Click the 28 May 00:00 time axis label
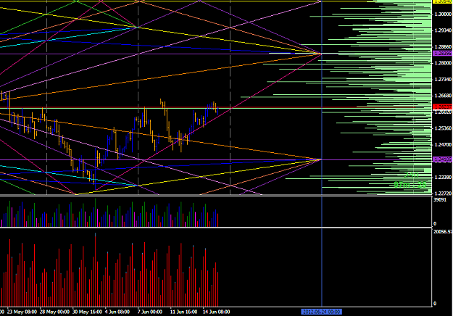The image size is (453, 316). (x=54, y=312)
